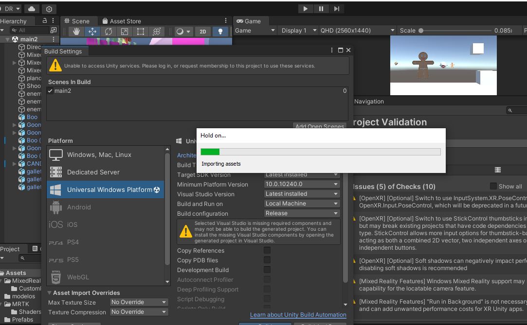This screenshot has height=325, width=527.
Task: Select the Windows, Mac, Linux platform
Action: point(106,154)
